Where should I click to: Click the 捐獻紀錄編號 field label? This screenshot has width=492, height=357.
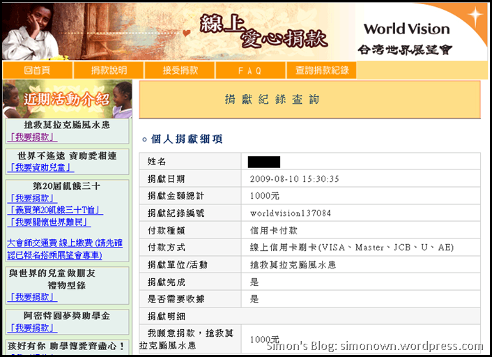pyautogui.click(x=176, y=213)
